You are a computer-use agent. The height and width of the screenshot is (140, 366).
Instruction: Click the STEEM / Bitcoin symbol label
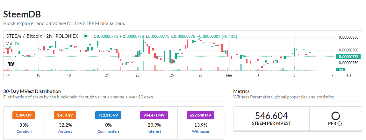tap(24, 36)
